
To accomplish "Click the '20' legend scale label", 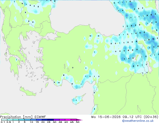I will coord(43,122).
